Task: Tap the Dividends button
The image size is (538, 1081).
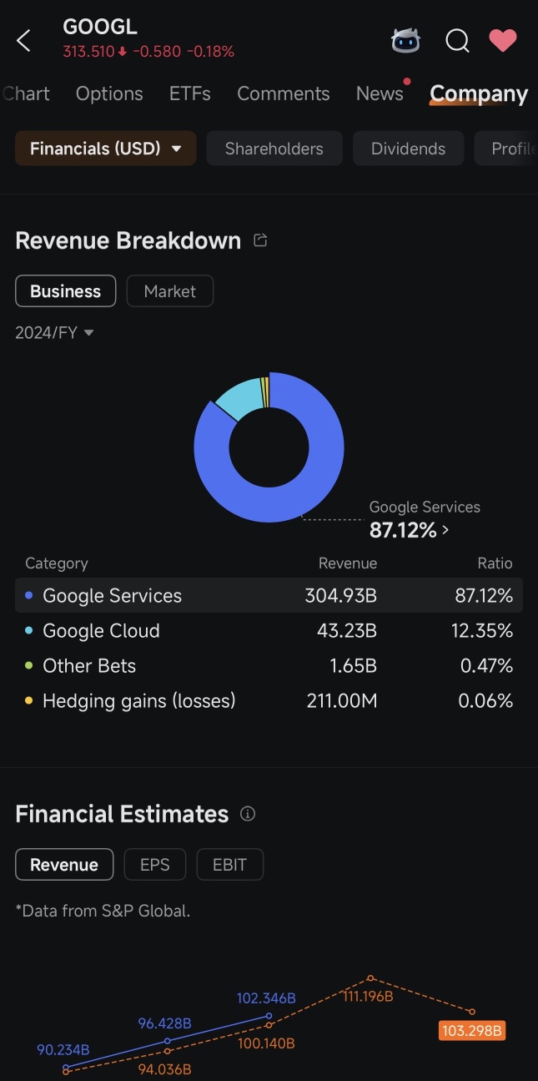Action: point(408,149)
